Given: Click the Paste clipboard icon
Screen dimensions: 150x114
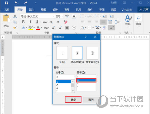Looking at the screenshot, I should (7, 18).
